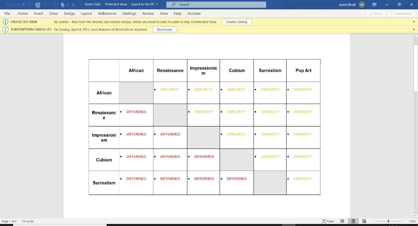Open the Mailings tab
418x226 pixels.
129,13
